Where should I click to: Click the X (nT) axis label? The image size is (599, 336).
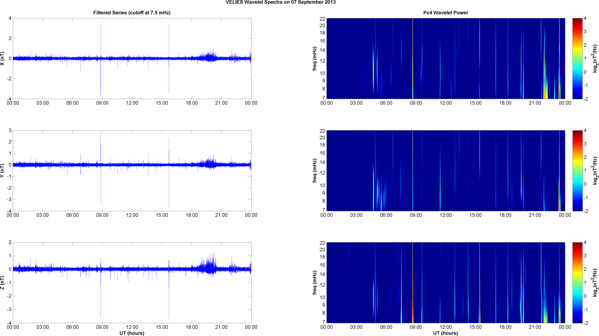3,58
